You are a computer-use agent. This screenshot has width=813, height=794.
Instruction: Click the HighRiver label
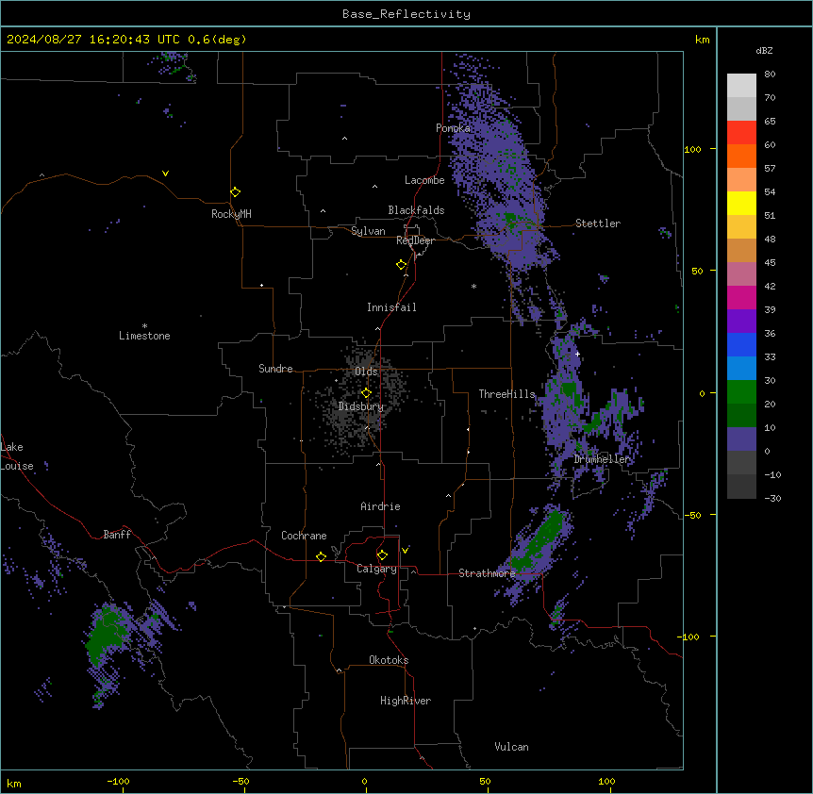[x=406, y=701]
